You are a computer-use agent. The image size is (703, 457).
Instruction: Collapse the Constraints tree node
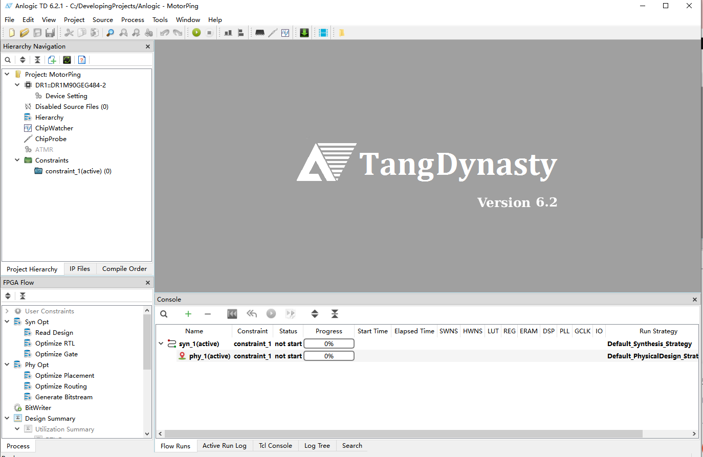click(x=17, y=160)
